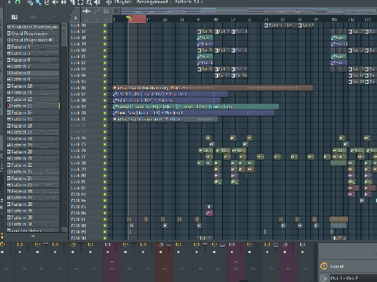Image resolution: width=377 pixels, height=282 pixels.
Task: Select the Mute tool in playlist toolbar
Action: point(55,2)
